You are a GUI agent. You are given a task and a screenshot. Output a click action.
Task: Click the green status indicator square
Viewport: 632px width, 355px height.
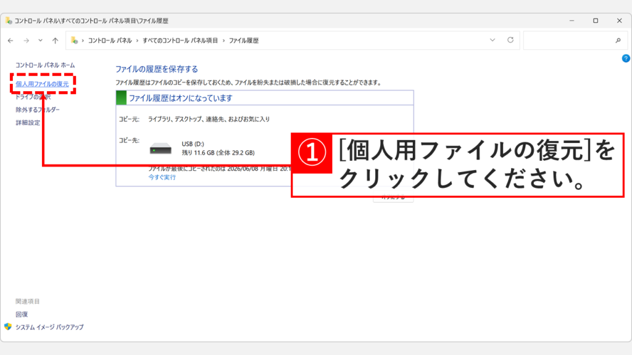point(122,98)
